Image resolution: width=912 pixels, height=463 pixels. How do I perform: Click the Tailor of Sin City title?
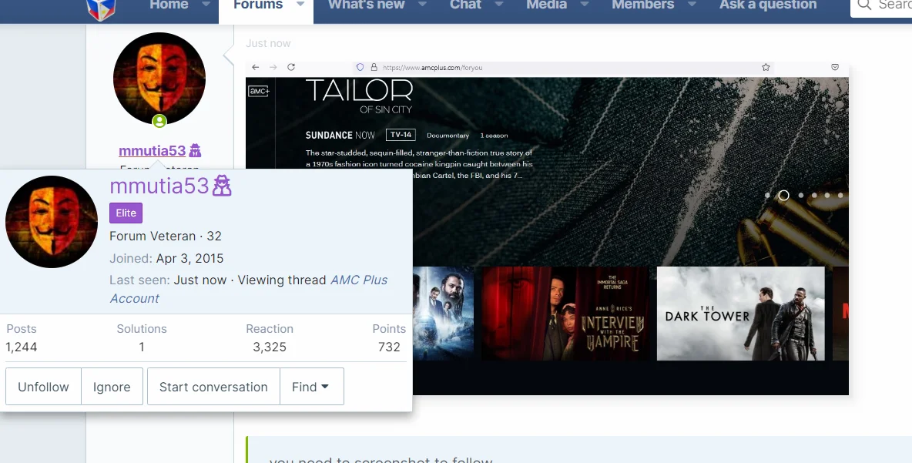coord(360,96)
